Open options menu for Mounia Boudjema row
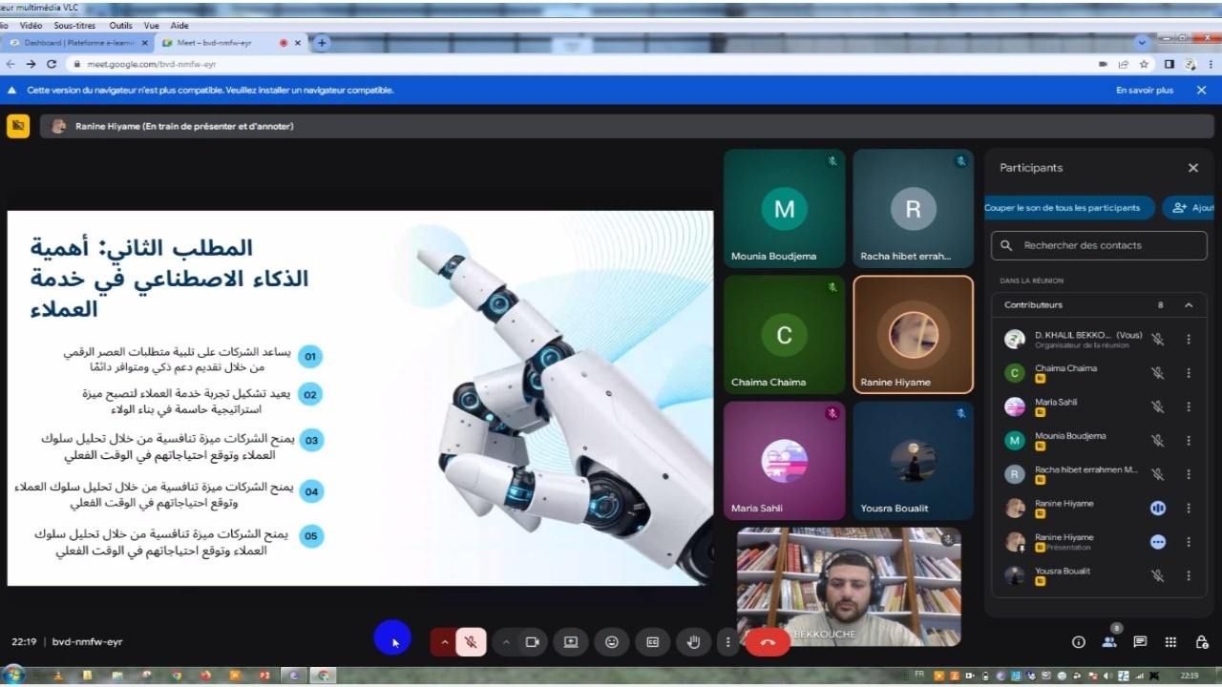This screenshot has height=687, width=1222. (1189, 441)
